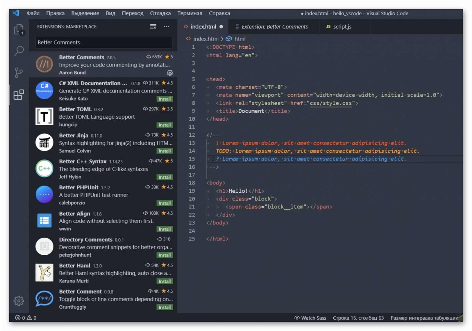Open the Выделение menu
The width and height of the screenshot is (472, 331).
click(85, 13)
